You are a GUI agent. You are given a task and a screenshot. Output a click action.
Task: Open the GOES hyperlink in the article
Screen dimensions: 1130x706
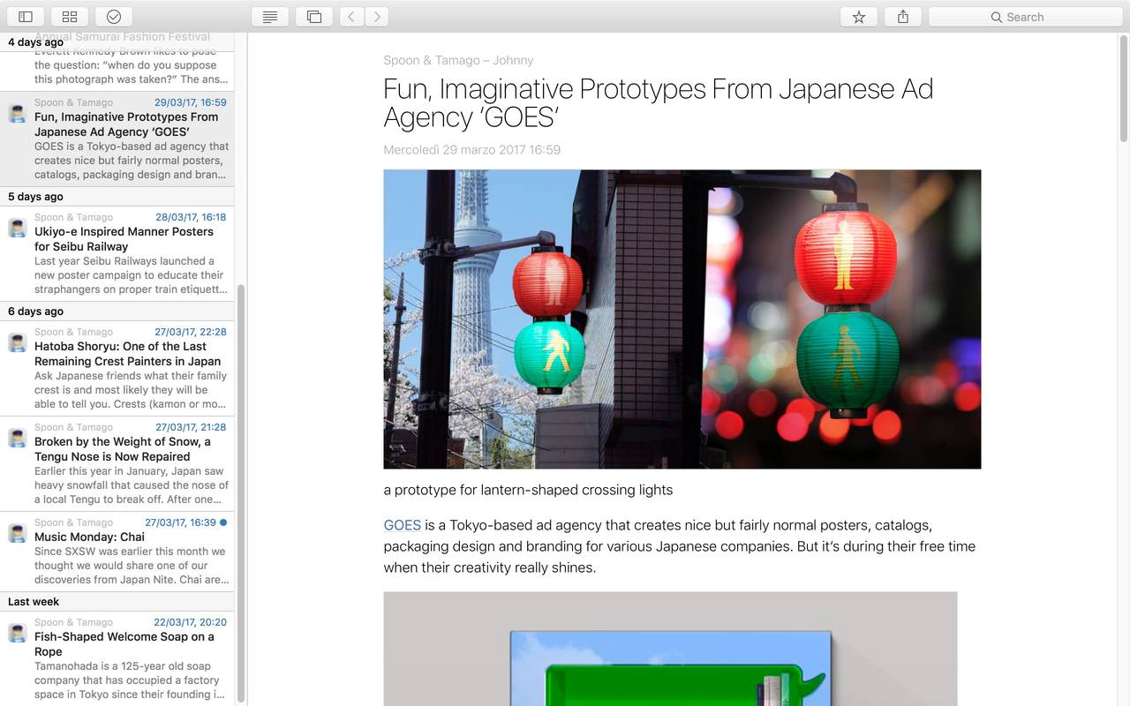[x=402, y=525]
